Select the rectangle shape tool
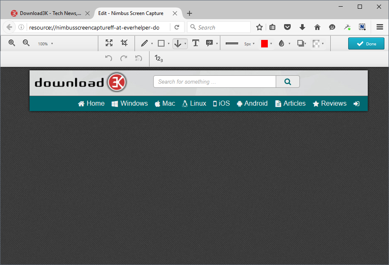Image resolution: width=389 pixels, height=265 pixels. click(x=161, y=43)
